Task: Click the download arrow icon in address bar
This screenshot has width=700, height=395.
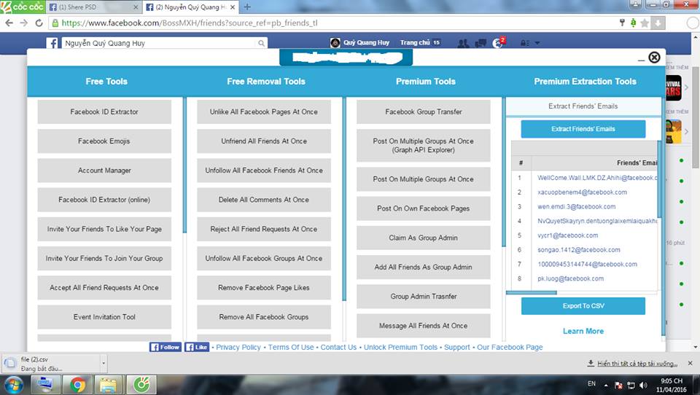Action: 658,23
